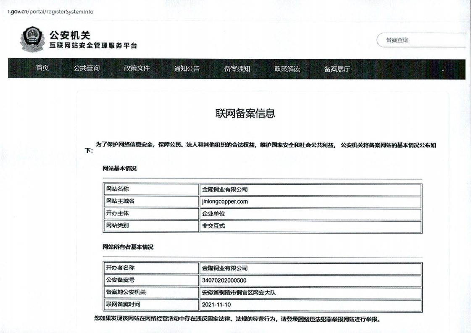Open the 备案展厅 navigation item

337,69
